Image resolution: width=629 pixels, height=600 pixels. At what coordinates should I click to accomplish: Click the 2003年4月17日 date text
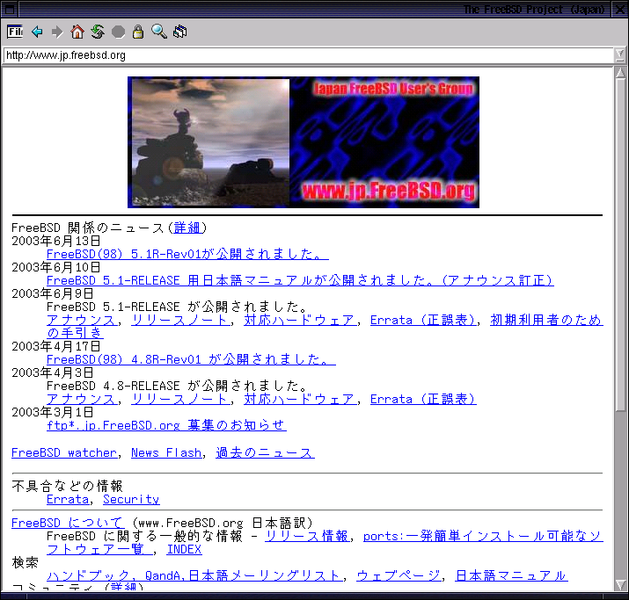click(56, 346)
